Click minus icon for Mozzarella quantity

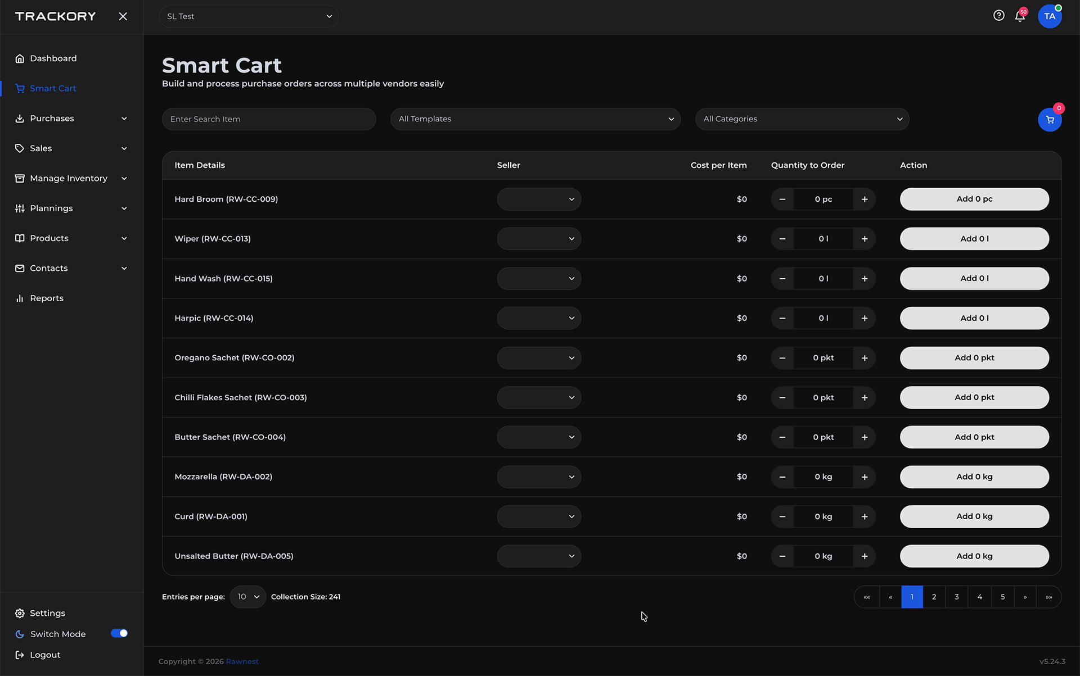(782, 477)
